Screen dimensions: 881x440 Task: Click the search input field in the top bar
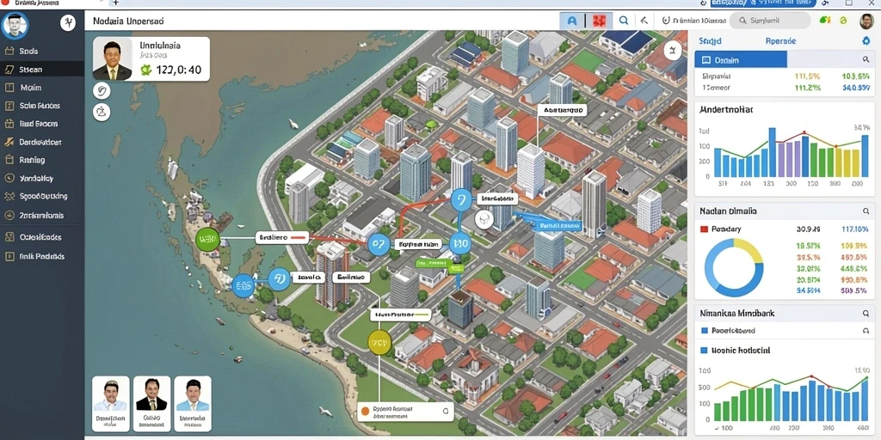tap(770, 21)
